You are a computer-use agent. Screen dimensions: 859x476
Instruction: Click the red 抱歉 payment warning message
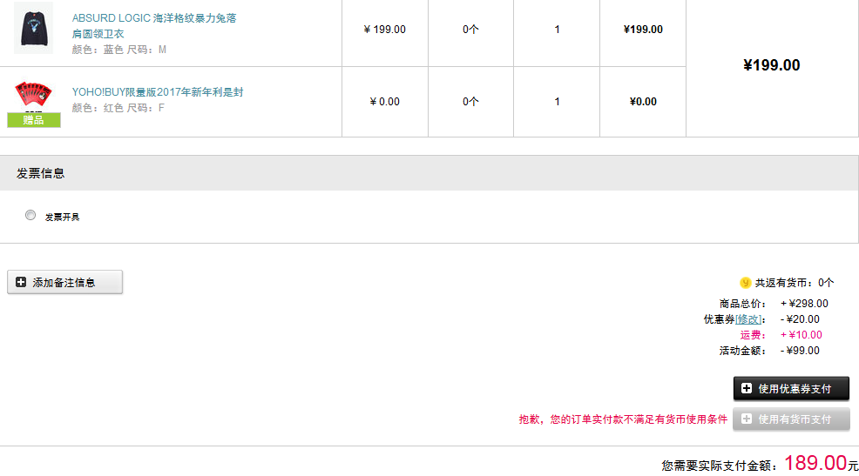point(623,419)
